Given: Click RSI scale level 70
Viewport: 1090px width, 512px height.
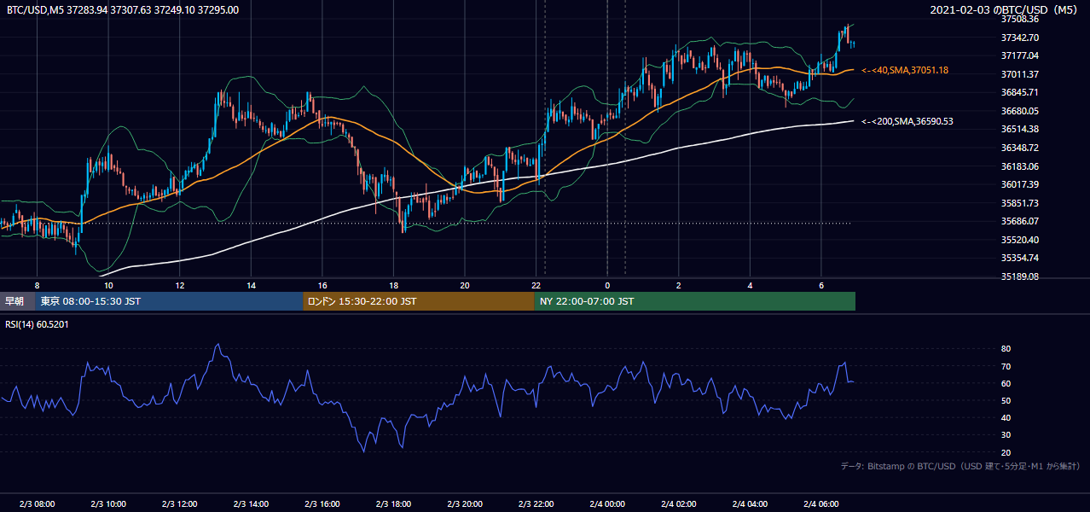Looking at the screenshot, I should click(x=1006, y=366).
